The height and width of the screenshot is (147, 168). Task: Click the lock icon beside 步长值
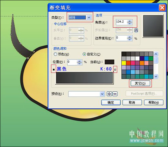point(136,30)
